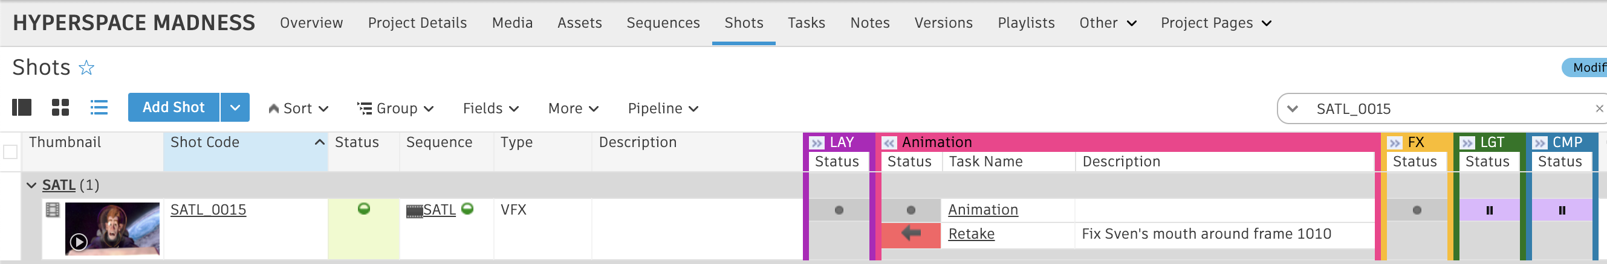Image resolution: width=1607 pixels, height=264 pixels.
Task: Open the Project Pages dropdown menu
Action: click(1215, 23)
